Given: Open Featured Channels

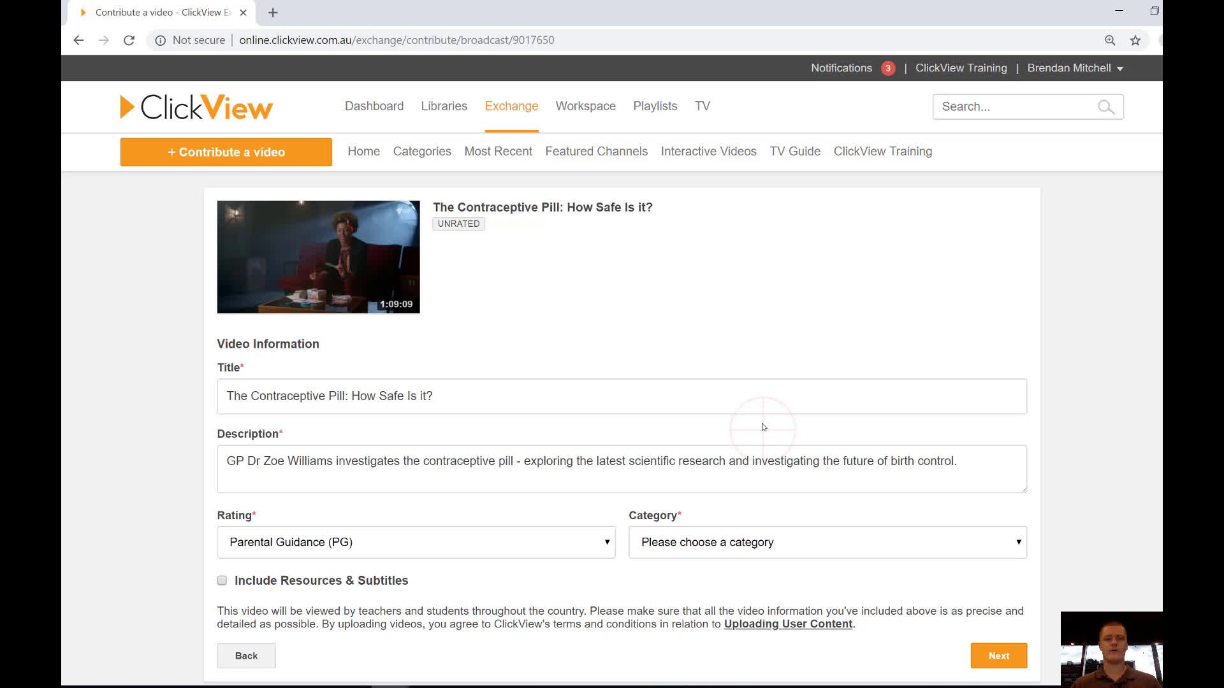Looking at the screenshot, I should 597,152.
